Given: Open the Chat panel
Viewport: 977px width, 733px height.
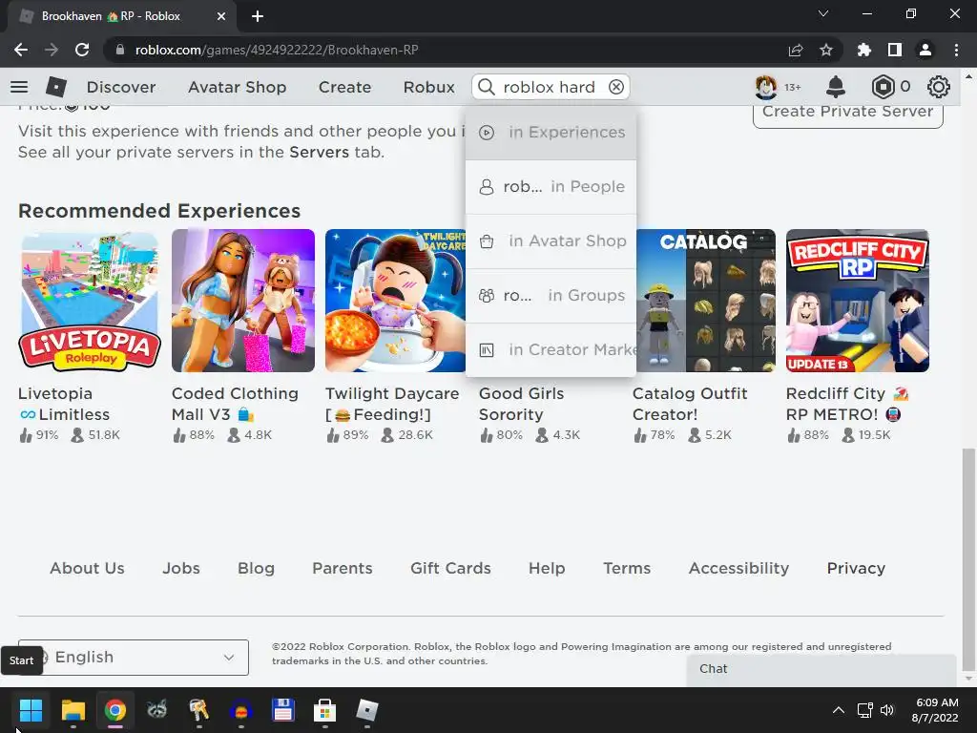Looking at the screenshot, I should [821, 669].
